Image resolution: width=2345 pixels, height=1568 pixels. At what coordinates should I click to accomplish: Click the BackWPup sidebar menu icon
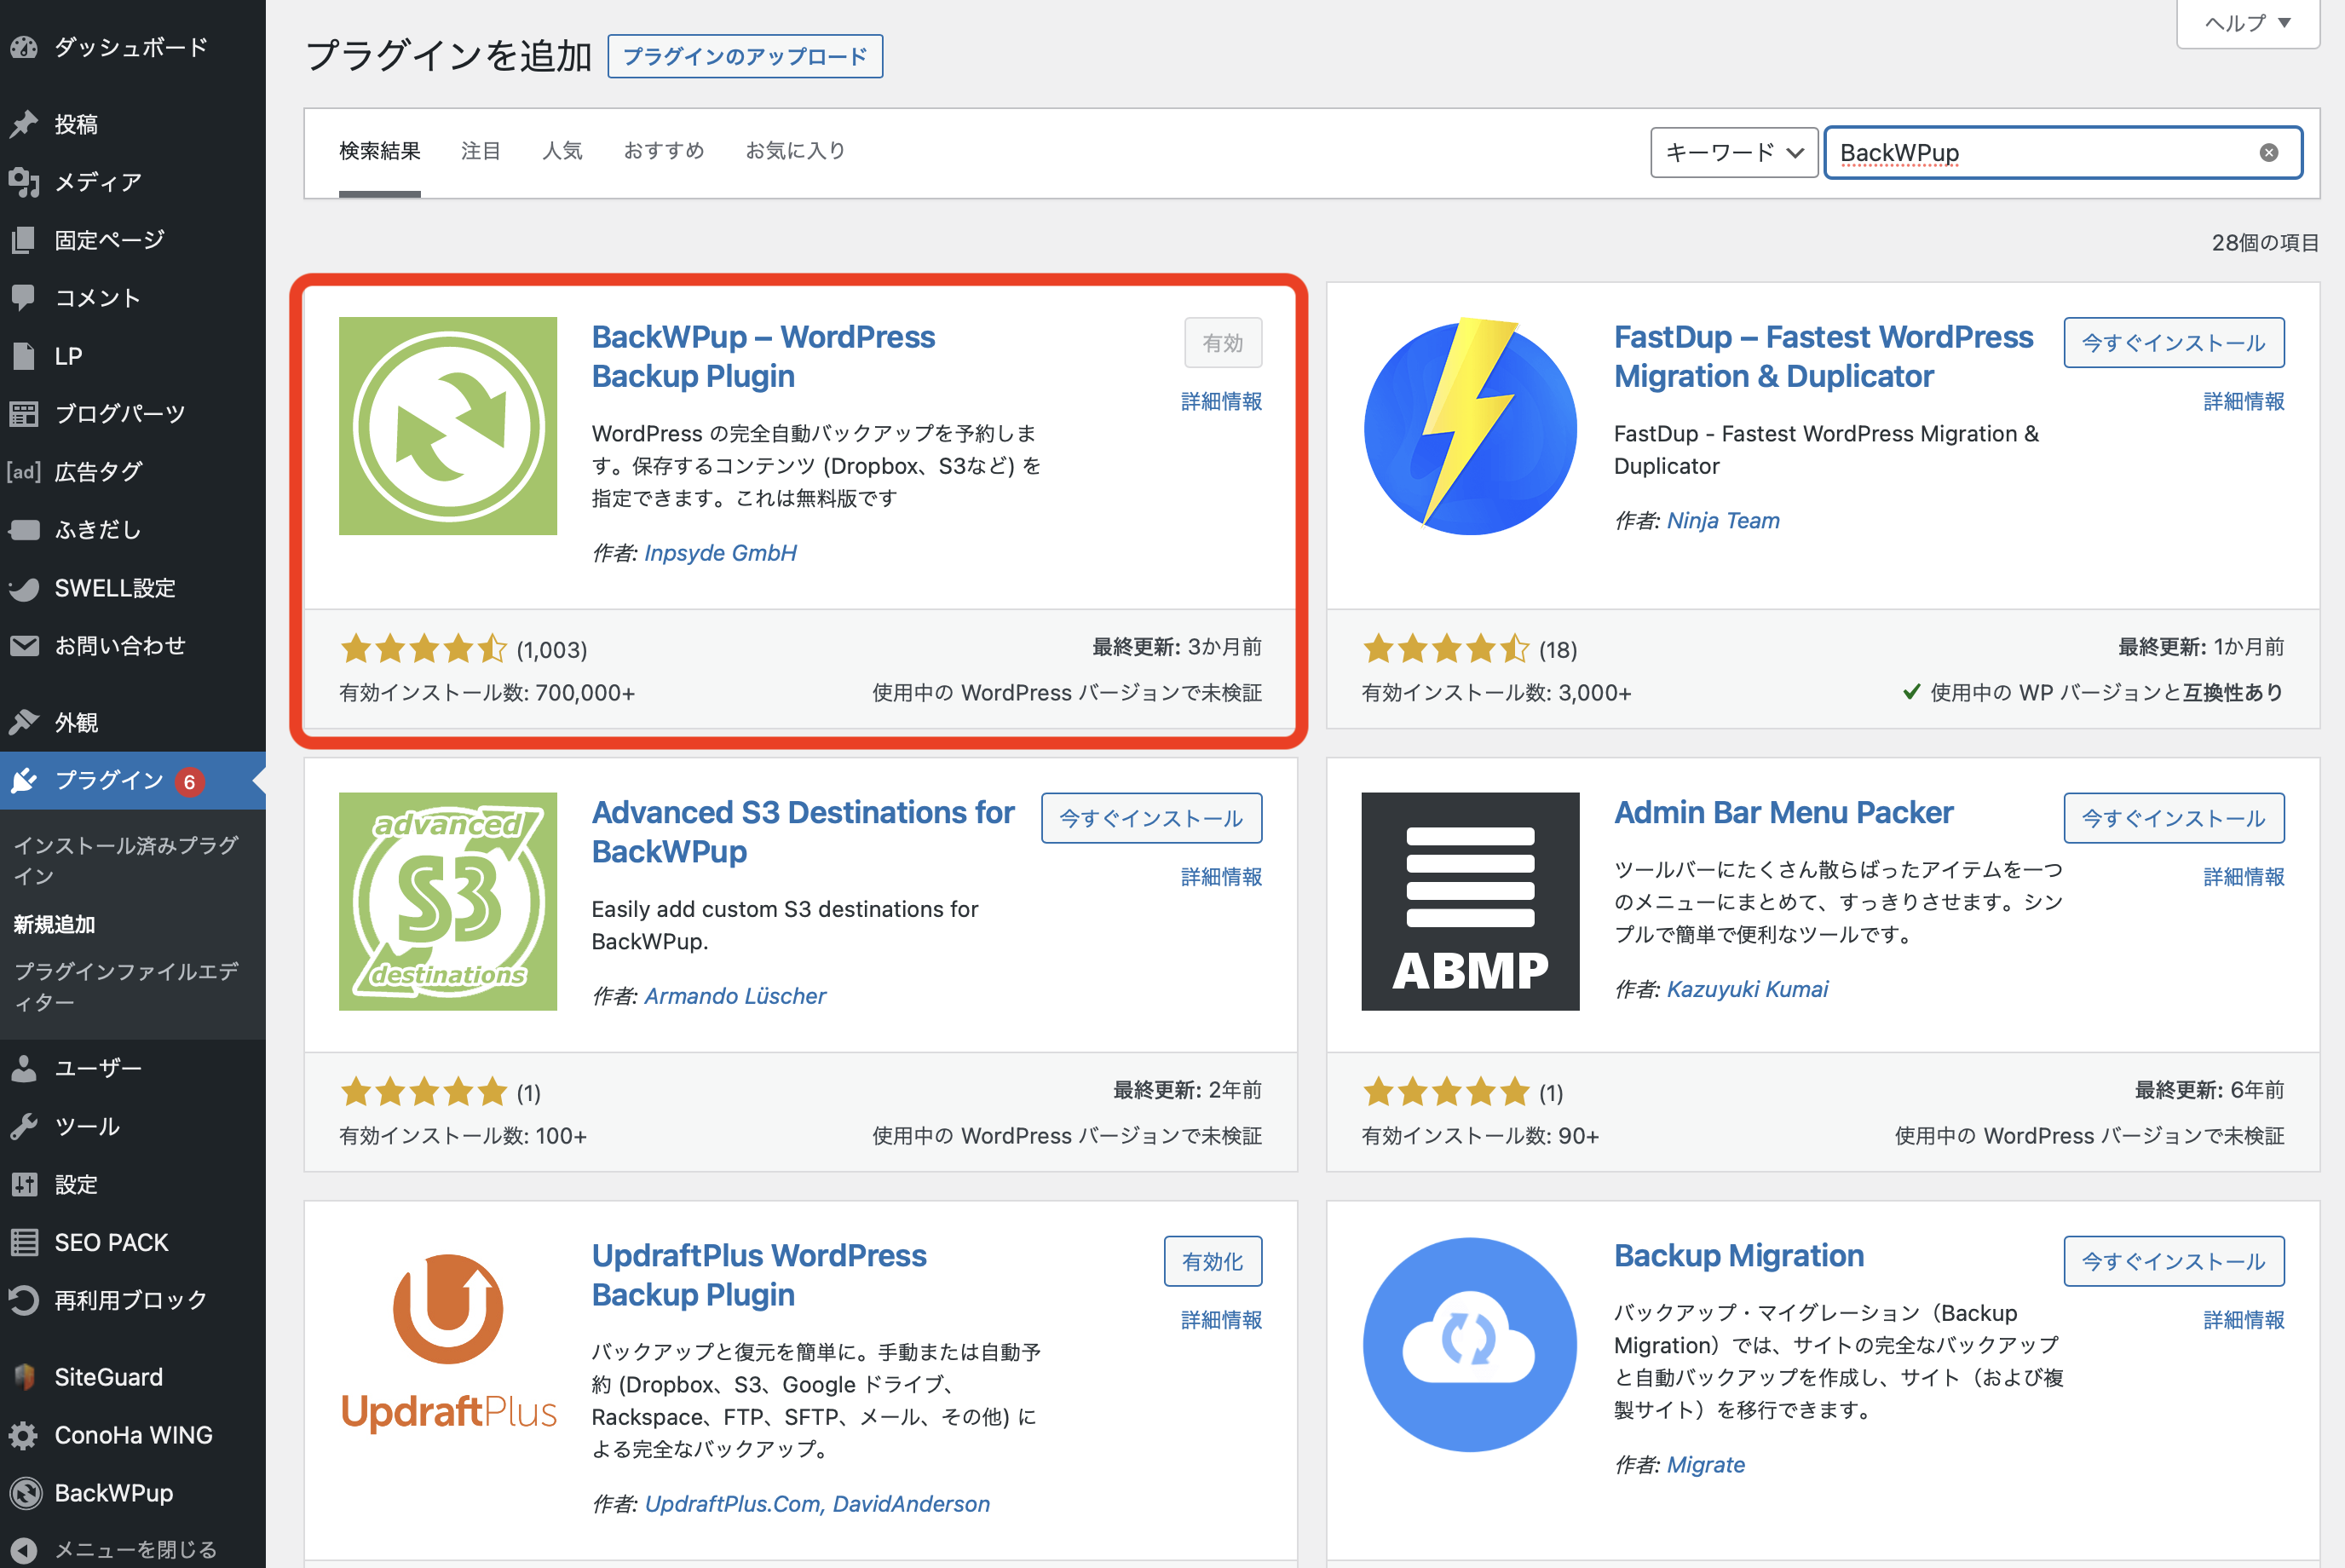(x=26, y=1493)
